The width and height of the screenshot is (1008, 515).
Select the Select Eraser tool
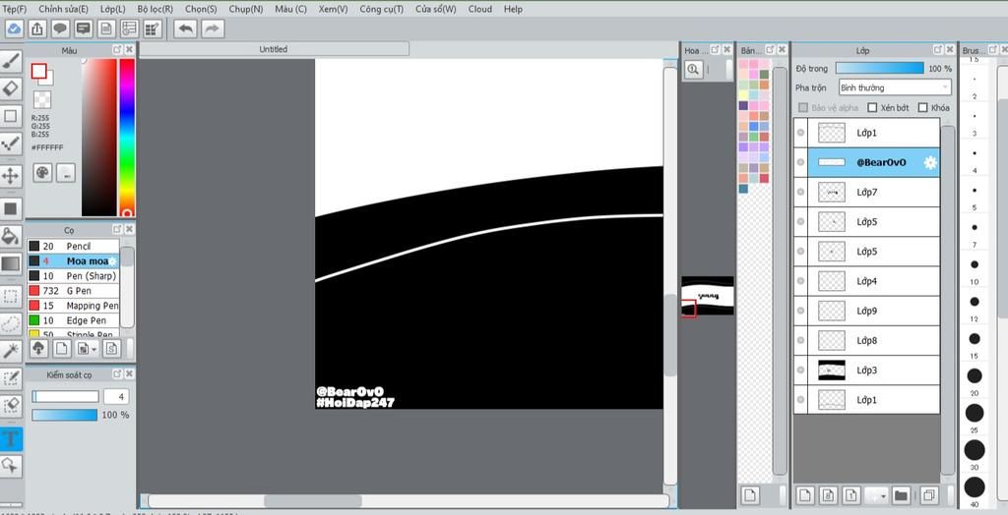click(10, 406)
